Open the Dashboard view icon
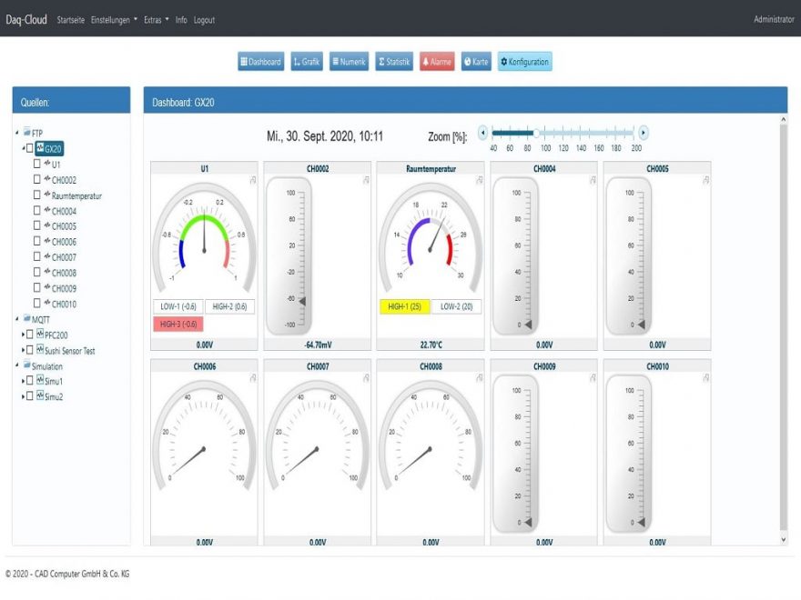Image resolution: width=801 pixels, height=600 pixels. coord(261,62)
